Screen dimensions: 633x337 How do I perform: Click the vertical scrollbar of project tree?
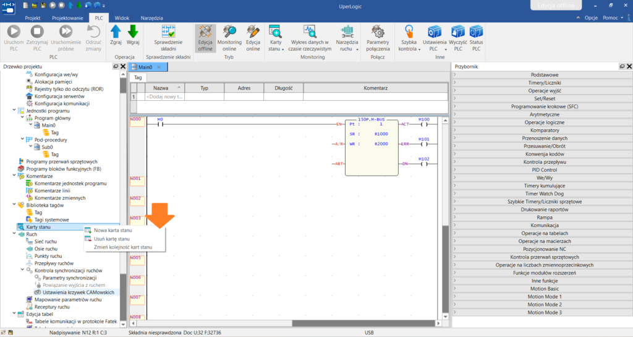pyautogui.click(x=123, y=199)
